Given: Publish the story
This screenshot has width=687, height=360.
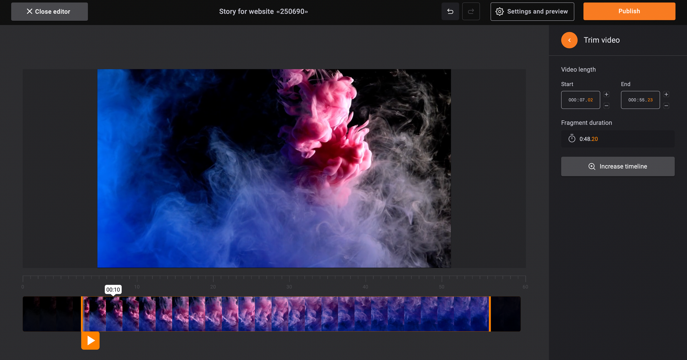Looking at the screenshot, I should pyautogui.click(x=629, y=11).
